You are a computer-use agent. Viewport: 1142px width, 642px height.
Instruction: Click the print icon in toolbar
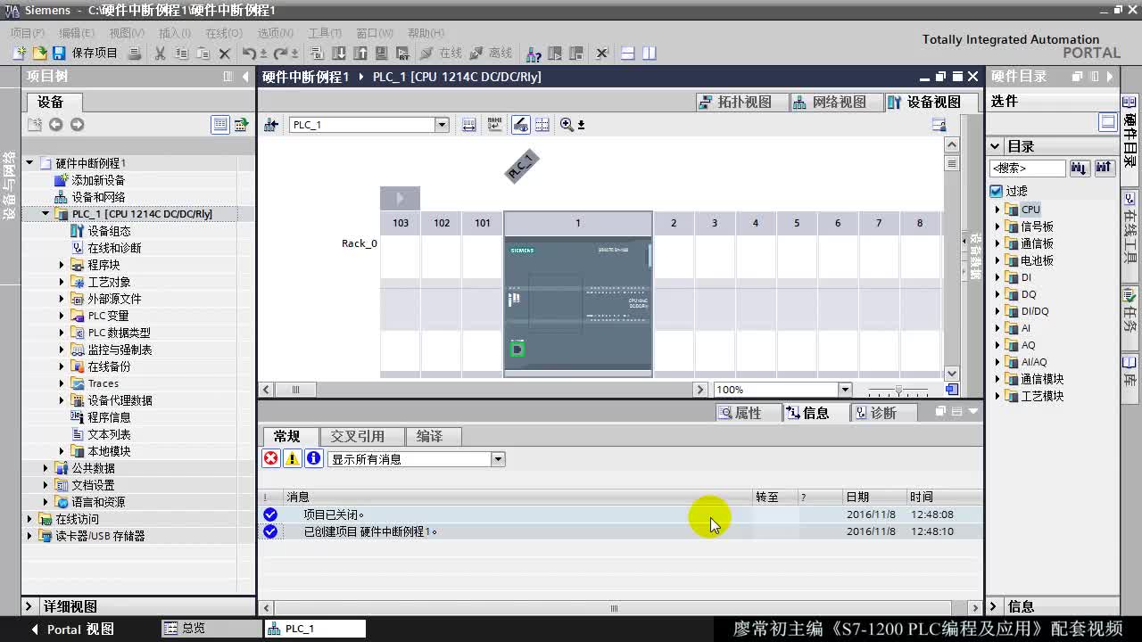(135, 53)
